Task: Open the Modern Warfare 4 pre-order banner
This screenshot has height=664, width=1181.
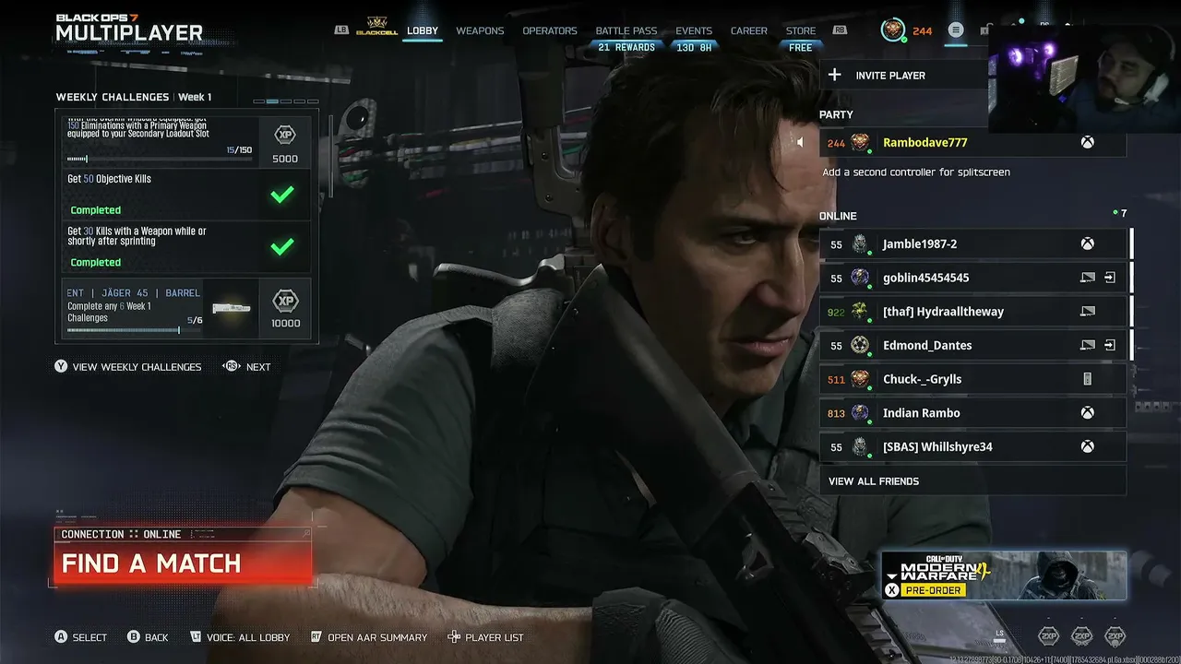Action: pos(1004,575)
